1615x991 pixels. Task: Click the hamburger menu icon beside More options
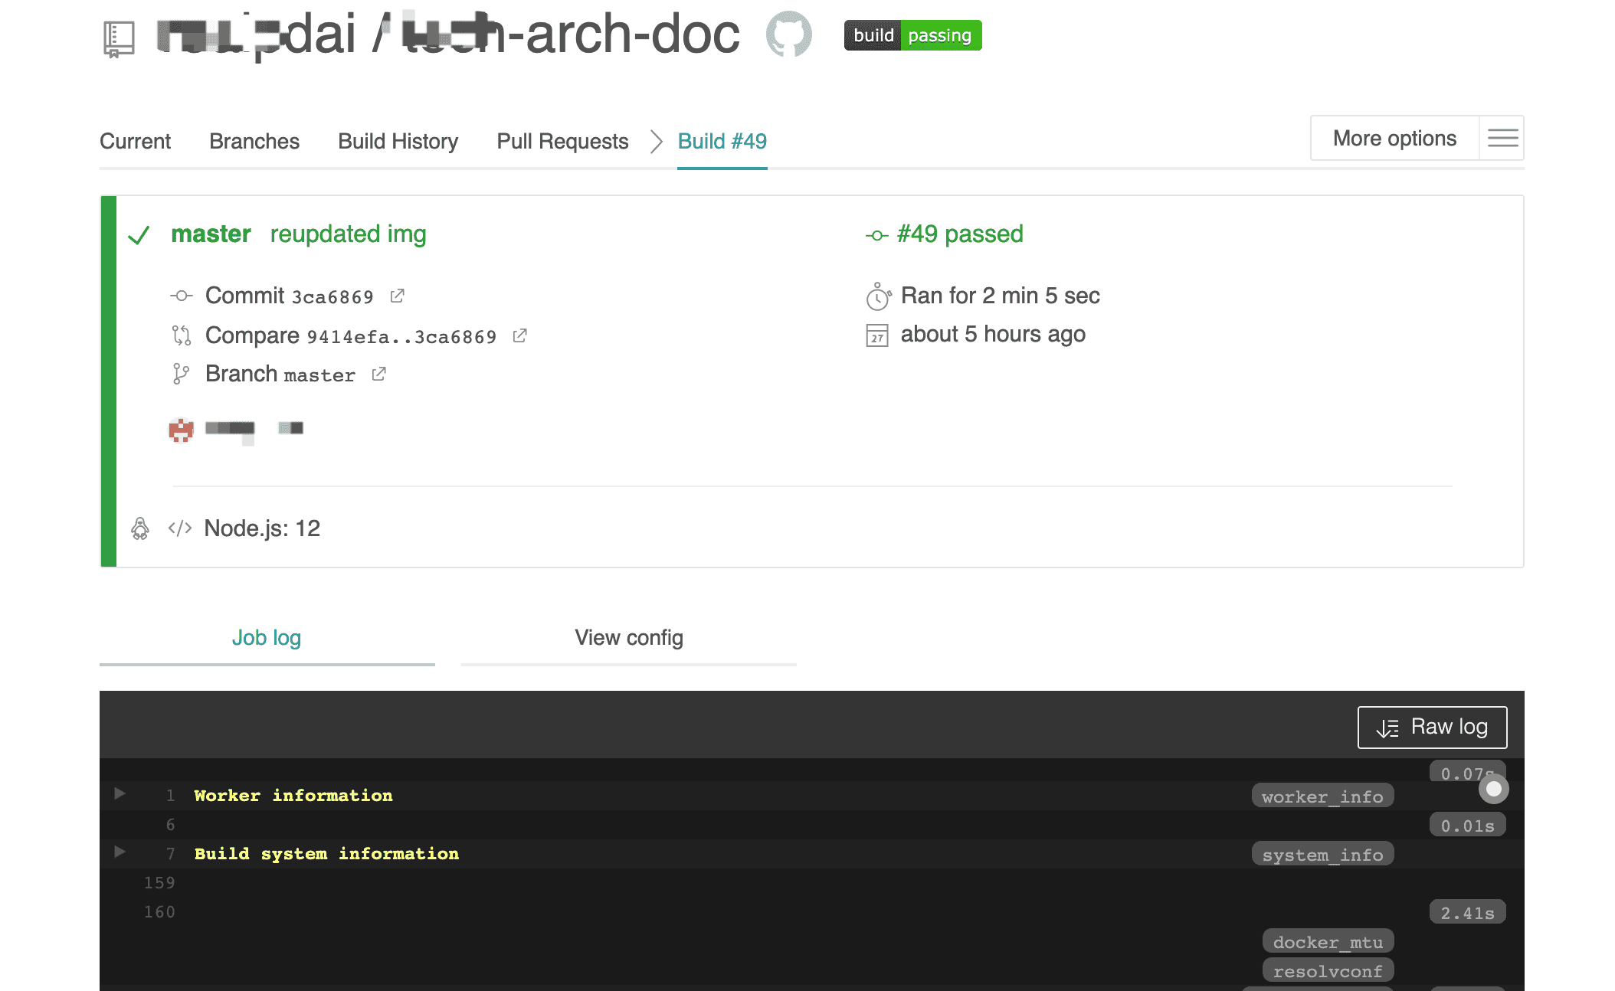[1502, 138]
